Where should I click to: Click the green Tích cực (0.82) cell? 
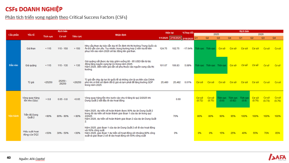[x=233, y=99]
